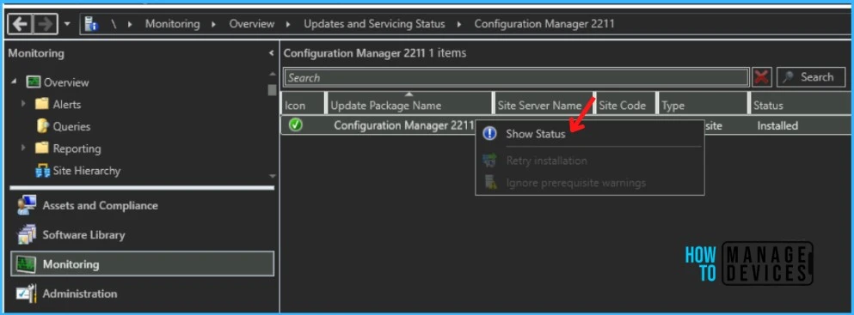Viewport: 854px width, 315px height.
Task: Sort by Site Server Name column
Action: (x=543, y=103)
